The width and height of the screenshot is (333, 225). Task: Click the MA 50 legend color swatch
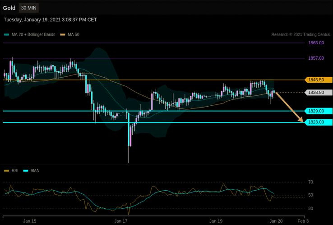coord(63,35)
